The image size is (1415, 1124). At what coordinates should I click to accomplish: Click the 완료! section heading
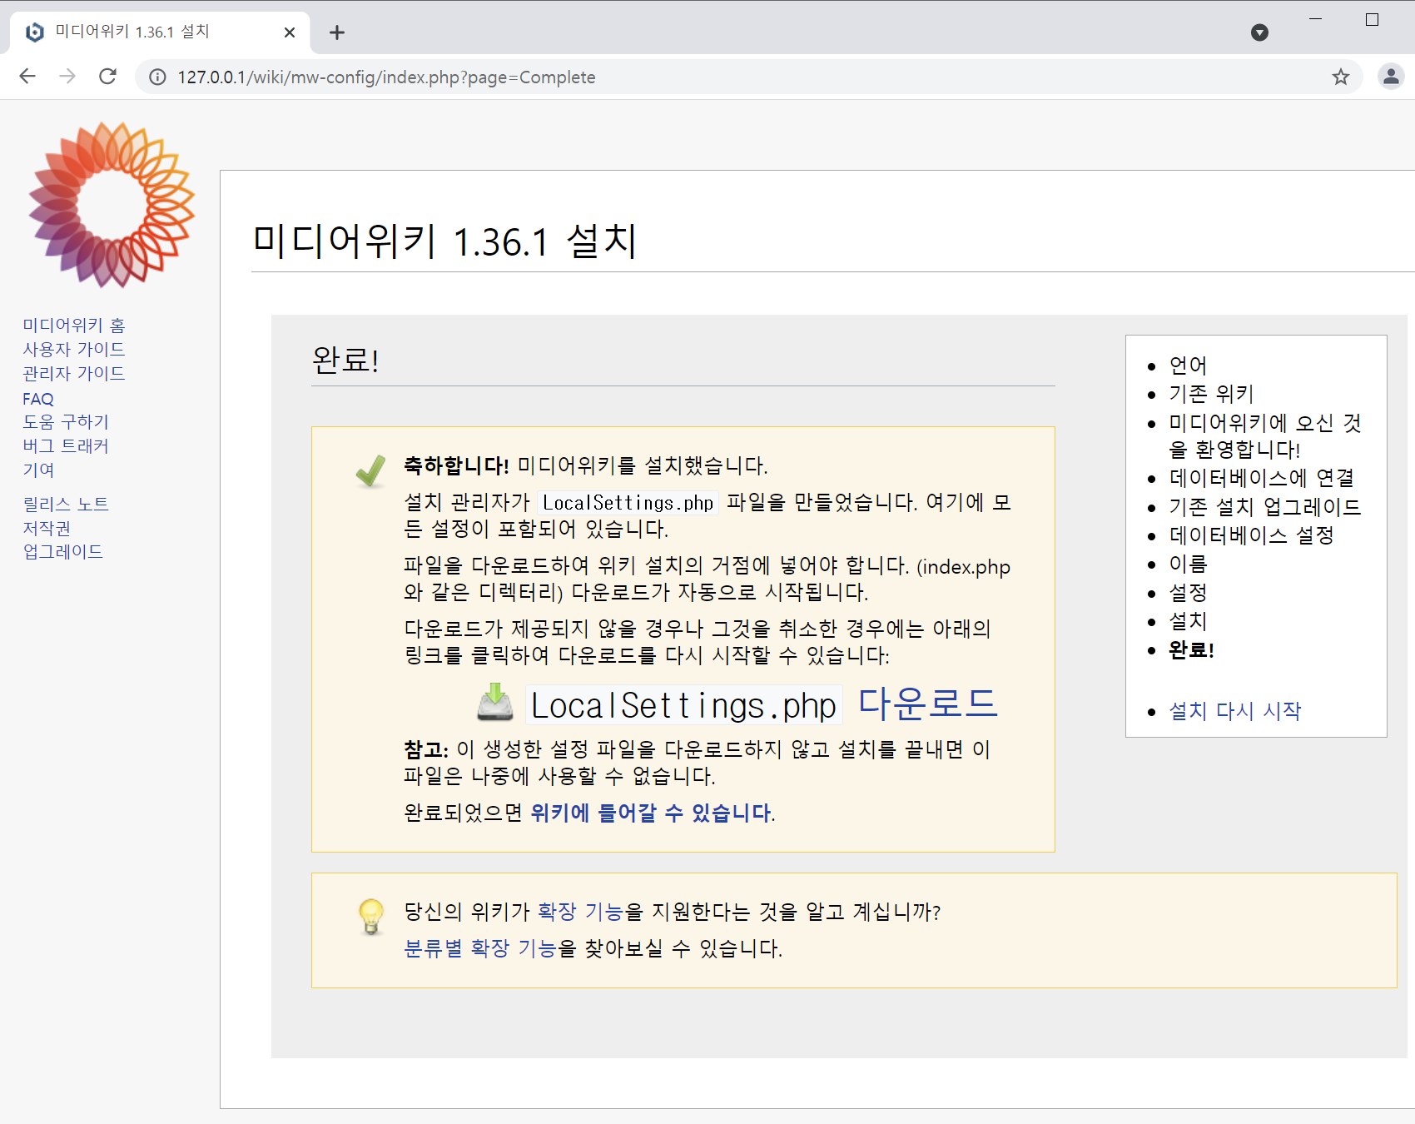[x=345, y=360]
